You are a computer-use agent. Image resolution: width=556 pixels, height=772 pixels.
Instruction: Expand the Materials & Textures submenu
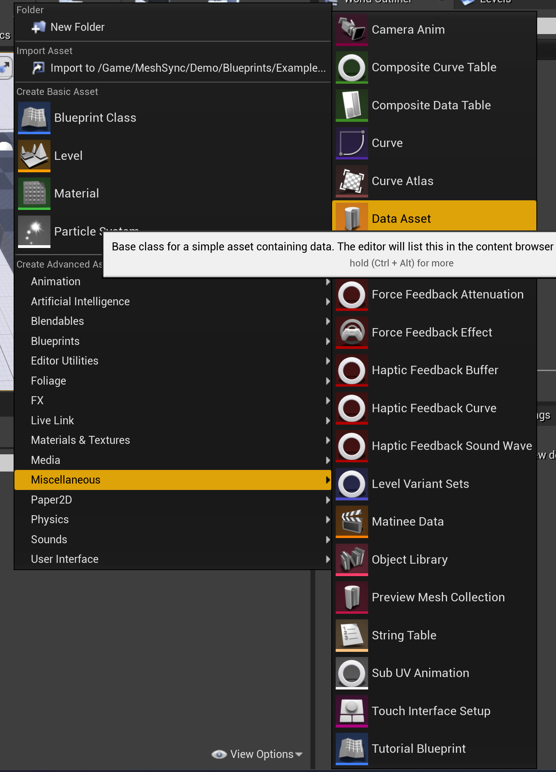tap(328, 440)
